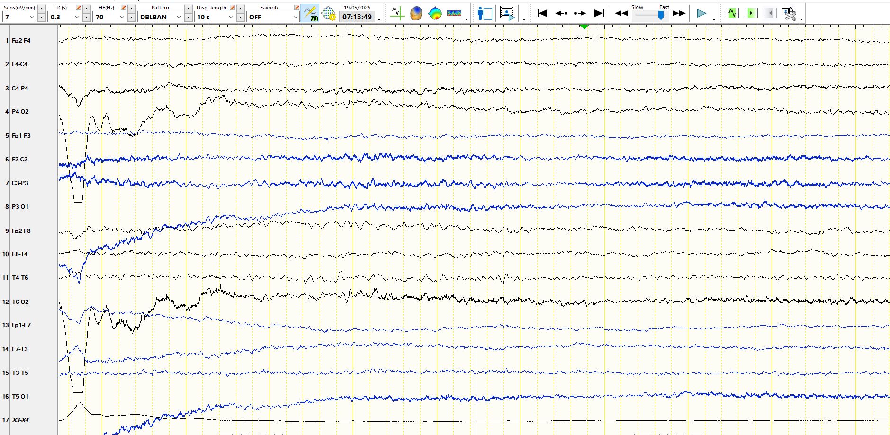This screenshot has width=890, height=435.
Task: Select the previous Pattern with up arrow
Action: pos(189,9)
